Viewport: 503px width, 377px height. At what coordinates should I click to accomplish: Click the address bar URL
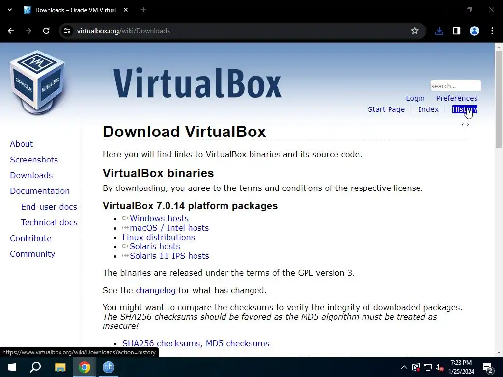(123, 31)
